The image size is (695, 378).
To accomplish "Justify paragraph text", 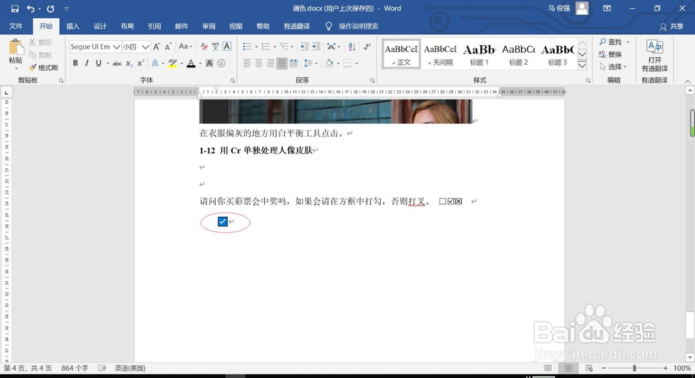I will [x=282, y=63].
